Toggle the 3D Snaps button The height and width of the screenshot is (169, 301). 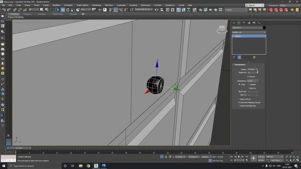[111, 9]
